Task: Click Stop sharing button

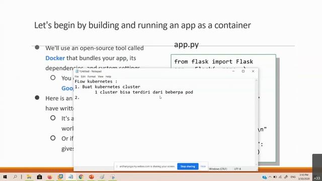Action: tap(188, 166)
